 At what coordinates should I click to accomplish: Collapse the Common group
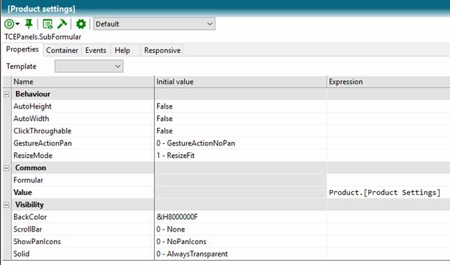pyautogui.click(x=6, y=168)
